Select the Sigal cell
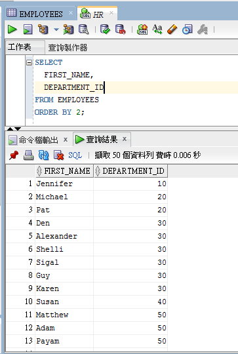This screenshot has width=238, height=354. 64,262
